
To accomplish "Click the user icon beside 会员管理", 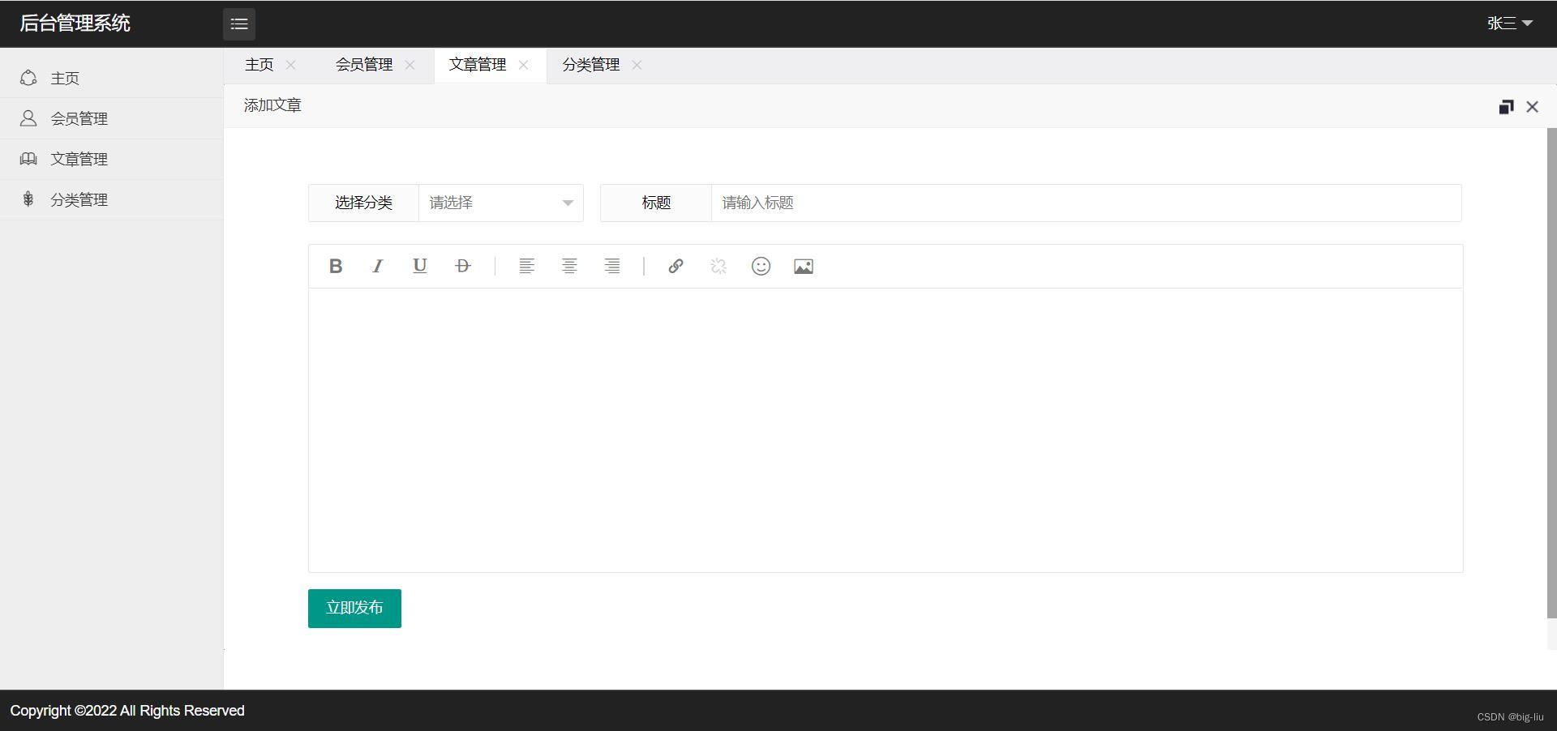I will [28, 118].
